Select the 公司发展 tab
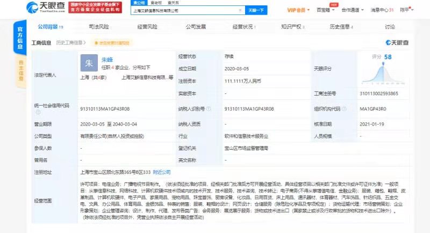Image resolution: width=430 pixels, height=233 pixels. [196, 27]
